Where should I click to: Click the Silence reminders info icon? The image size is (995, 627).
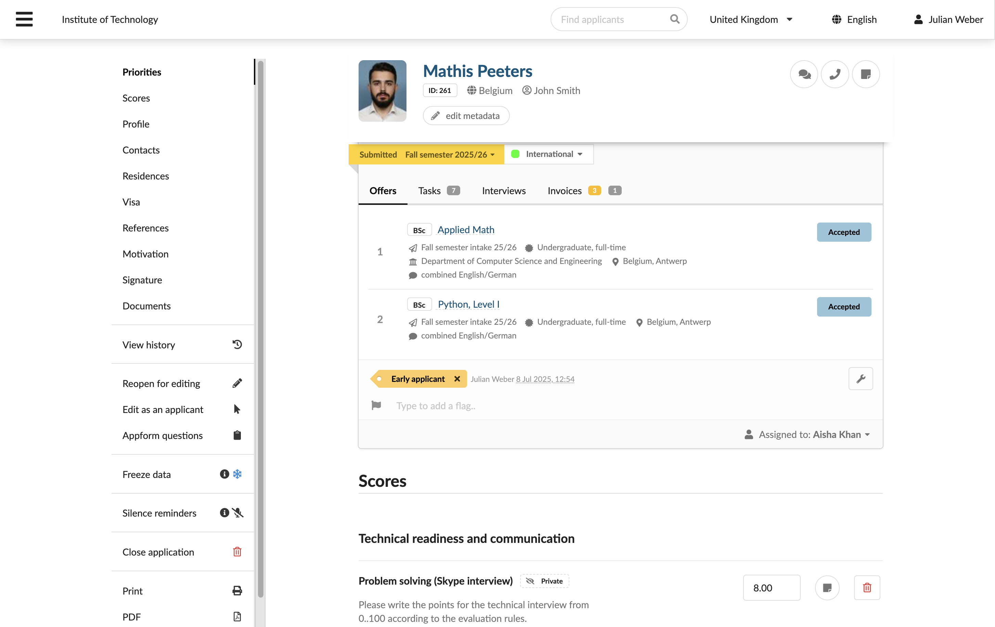click(x=224, y=513)
